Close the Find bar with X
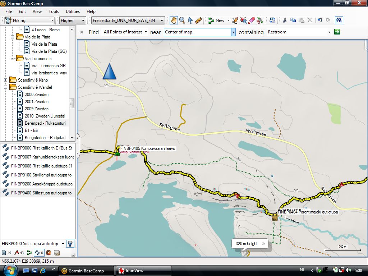 point(82,32)
